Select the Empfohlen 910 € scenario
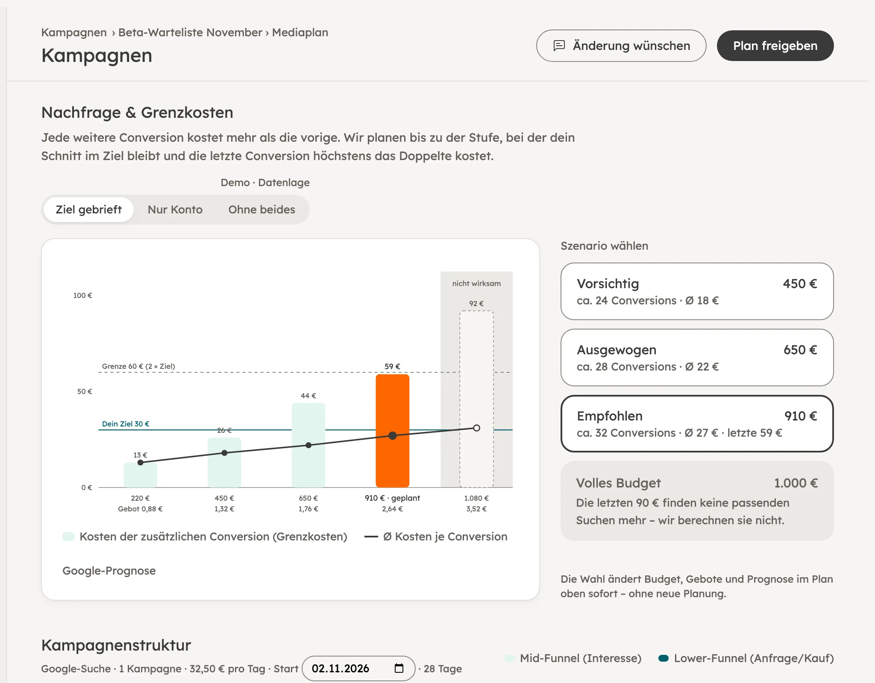Viewport: 875px width, 683px height. (x=697, y=423)
